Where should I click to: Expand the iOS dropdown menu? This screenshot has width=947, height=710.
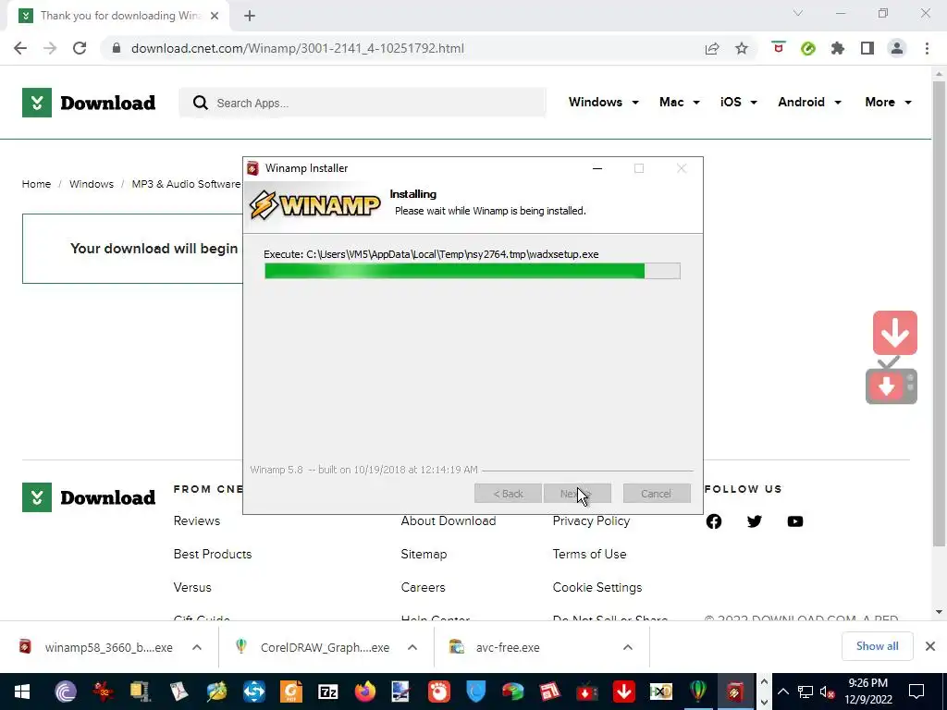click(738, 102)
